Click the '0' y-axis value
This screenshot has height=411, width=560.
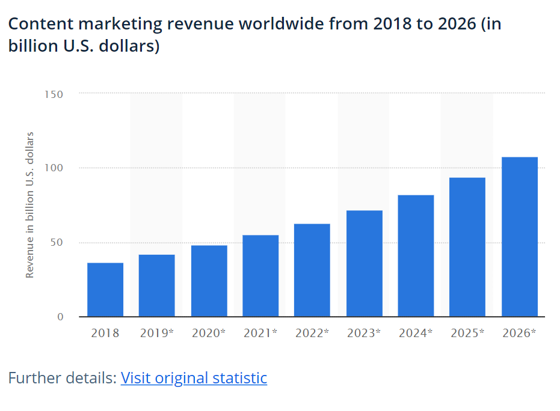[60, 317]
